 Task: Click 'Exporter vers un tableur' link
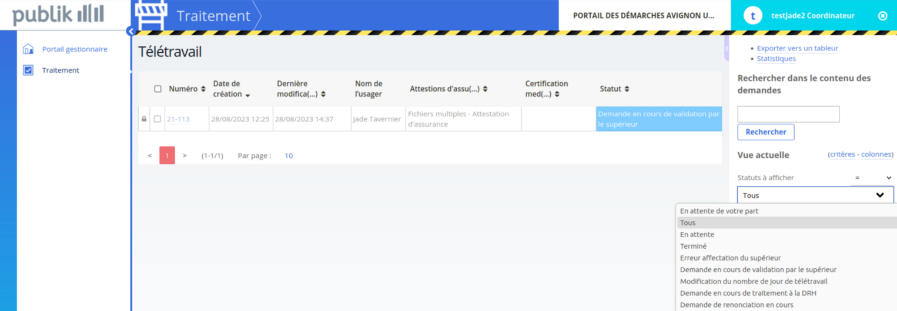(797, 48)
